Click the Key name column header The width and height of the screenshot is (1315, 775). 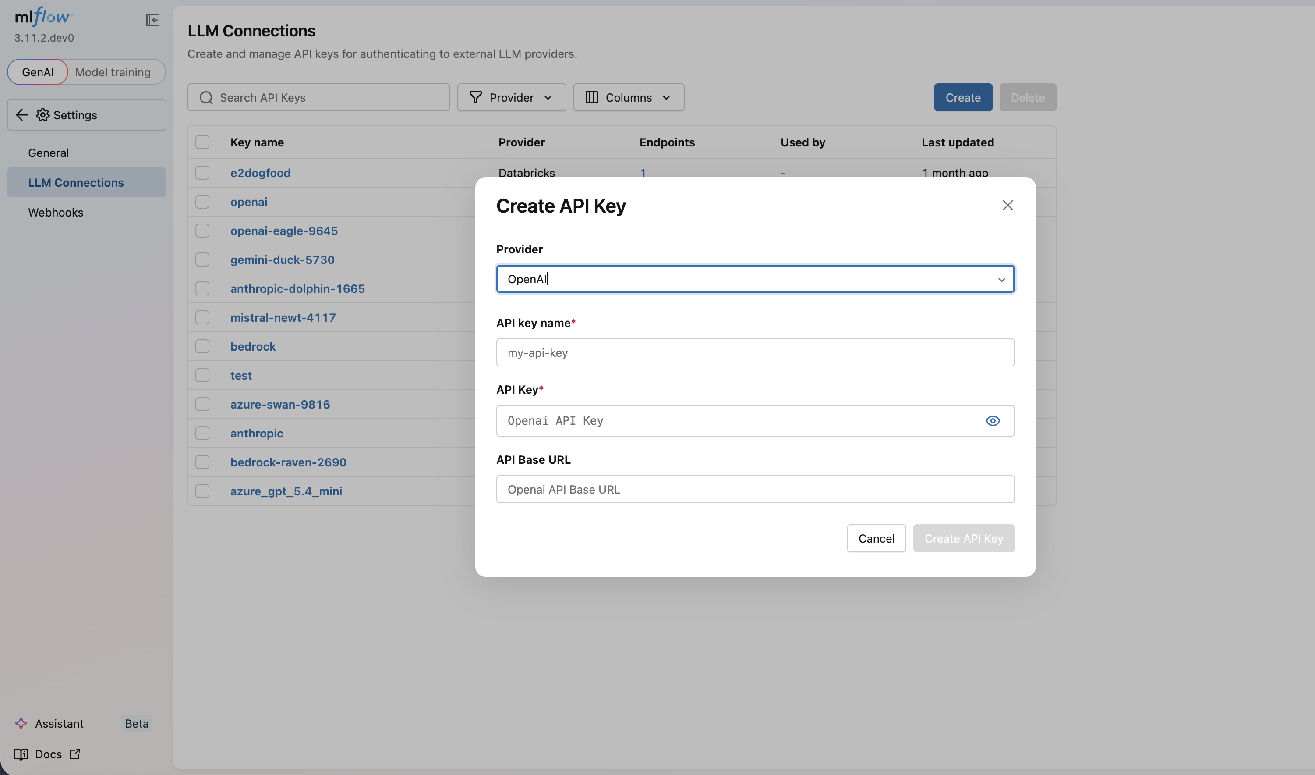tap(257, 142)
